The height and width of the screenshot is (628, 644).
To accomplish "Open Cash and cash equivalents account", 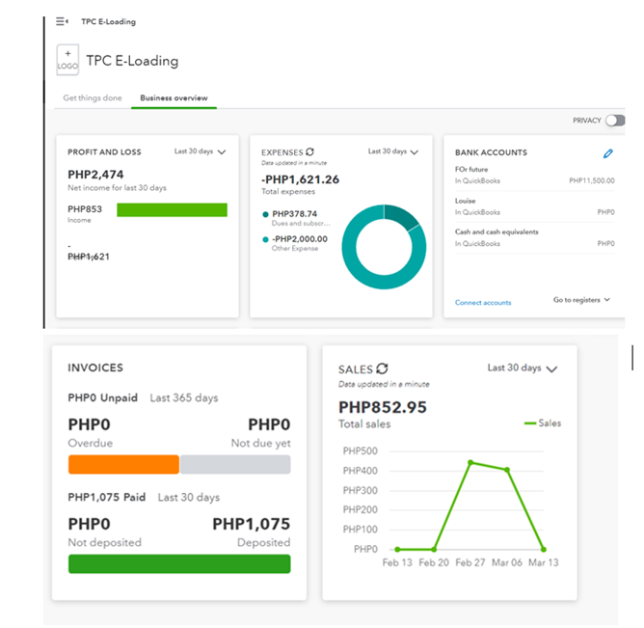I will pos(534,237).
